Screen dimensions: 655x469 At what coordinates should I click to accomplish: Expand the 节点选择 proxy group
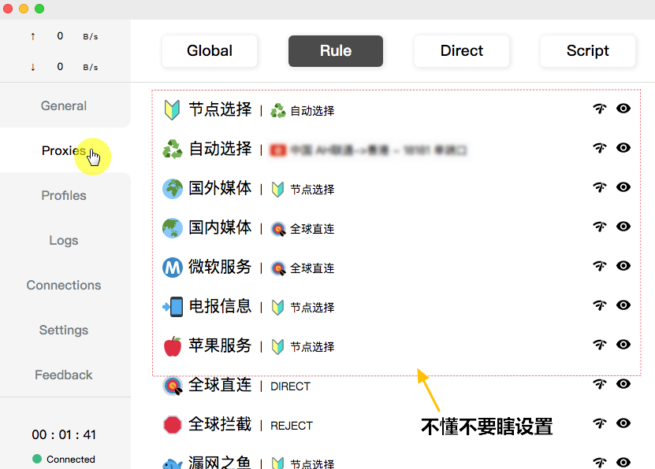pyautogui.click(x=220, y=109)
